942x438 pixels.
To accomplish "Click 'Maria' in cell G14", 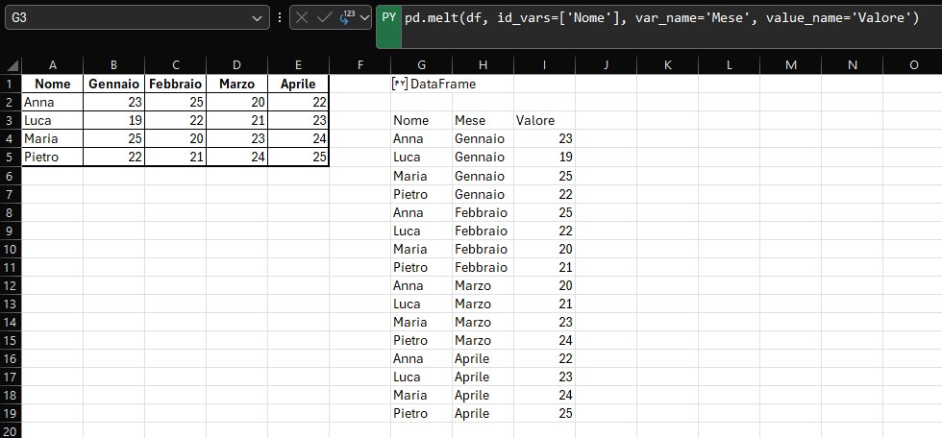I will (x=410, y=322).
